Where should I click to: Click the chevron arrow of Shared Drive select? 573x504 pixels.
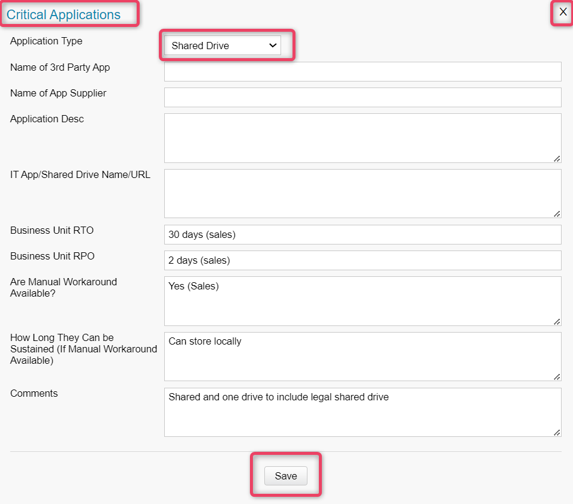pos(273,46)
